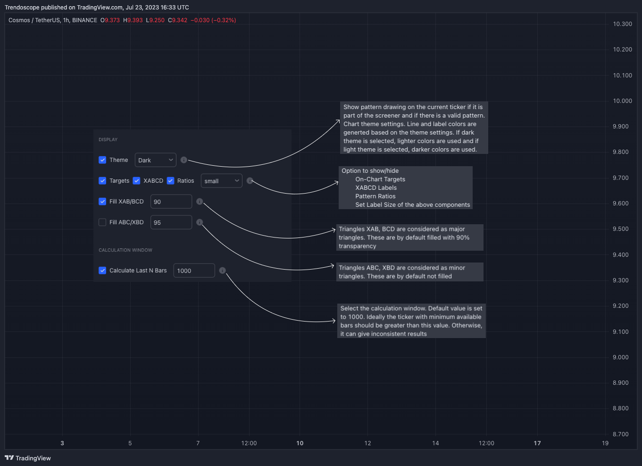Enable the Fill ABC/XBD checkbox

[102, 222]
